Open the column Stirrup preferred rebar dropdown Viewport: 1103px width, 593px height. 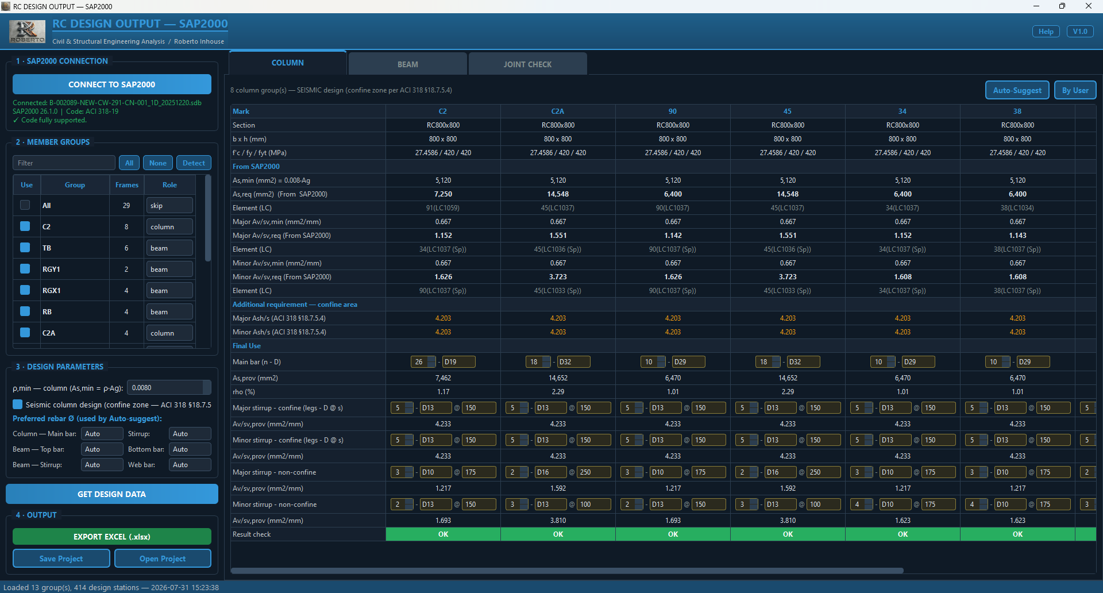[x=190, y=434]
